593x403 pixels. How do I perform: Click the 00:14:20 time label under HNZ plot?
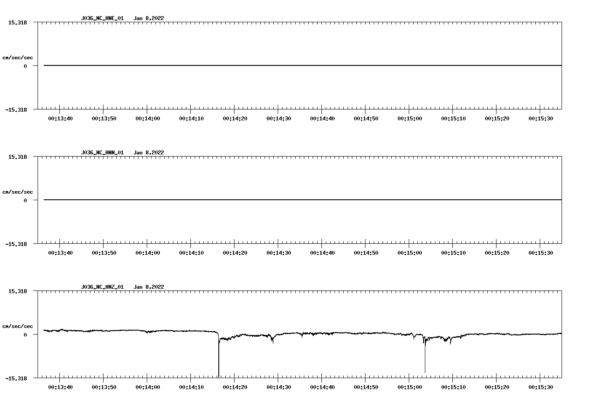pyautogui.click(x=235, y=387)
